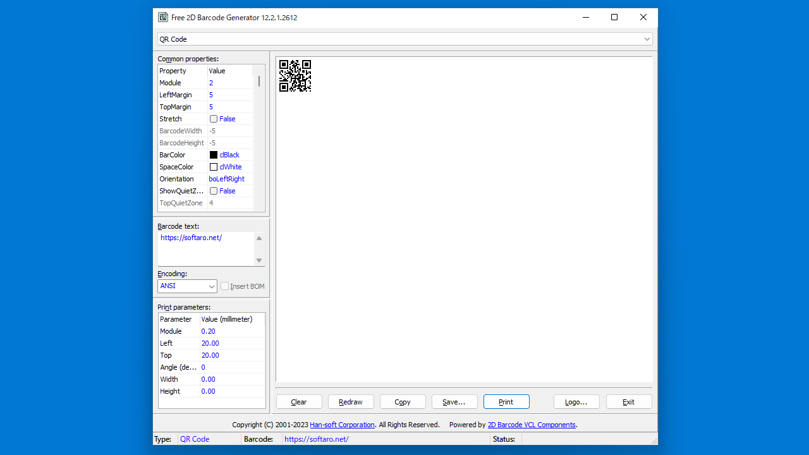Select the TopQuietZone property row
The image size is (809, 455).
tap(205, 203)
